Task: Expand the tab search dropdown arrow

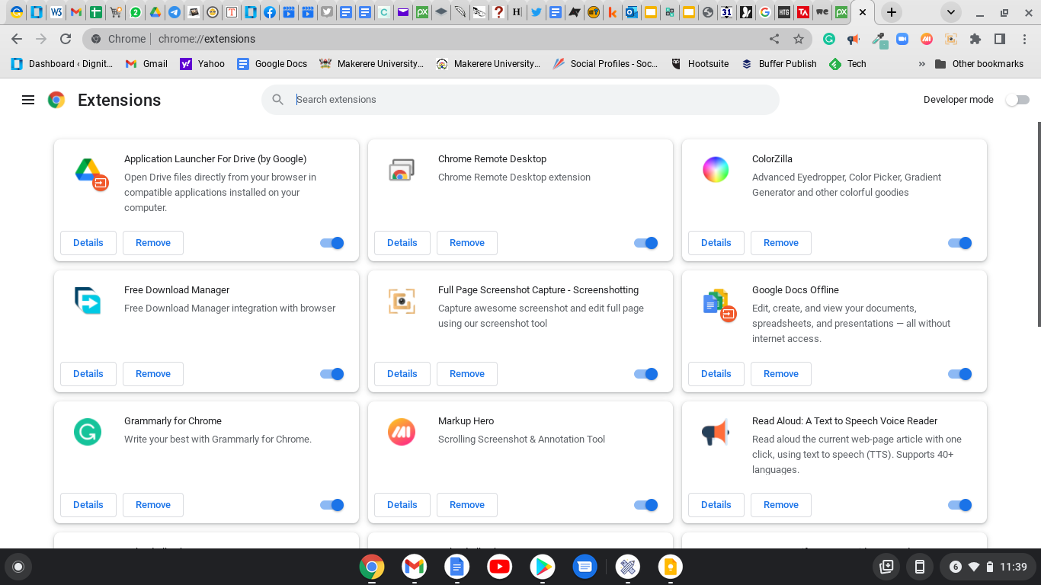Action: pos(951,12)
